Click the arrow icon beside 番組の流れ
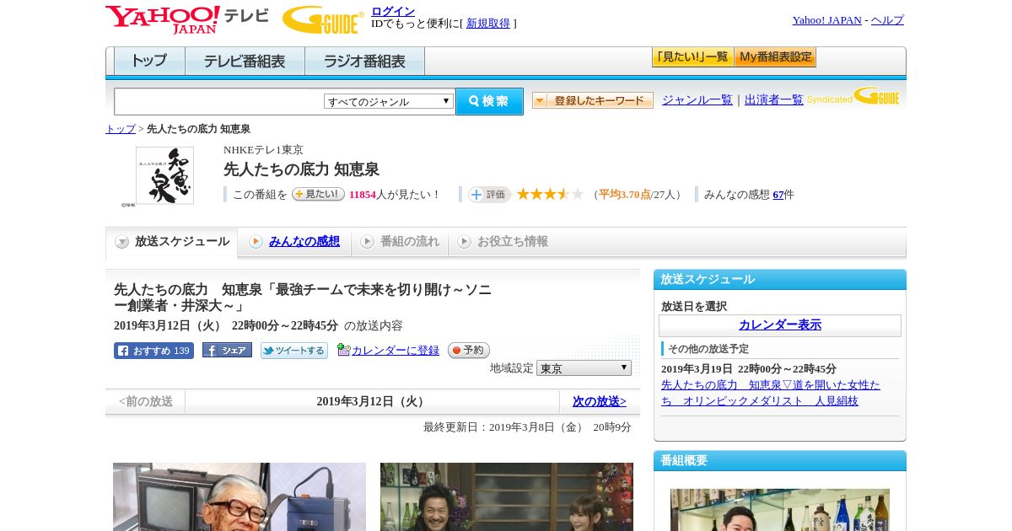The height and width of the screenshot is (531, 1012). [x=367, y=242]
